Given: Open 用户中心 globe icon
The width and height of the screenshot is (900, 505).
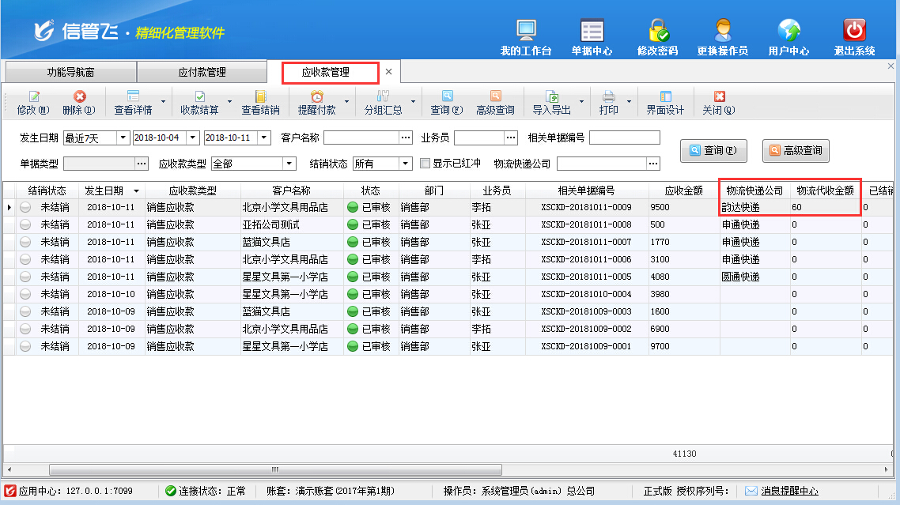Looking at the screenshot, I should coord(788,31).
